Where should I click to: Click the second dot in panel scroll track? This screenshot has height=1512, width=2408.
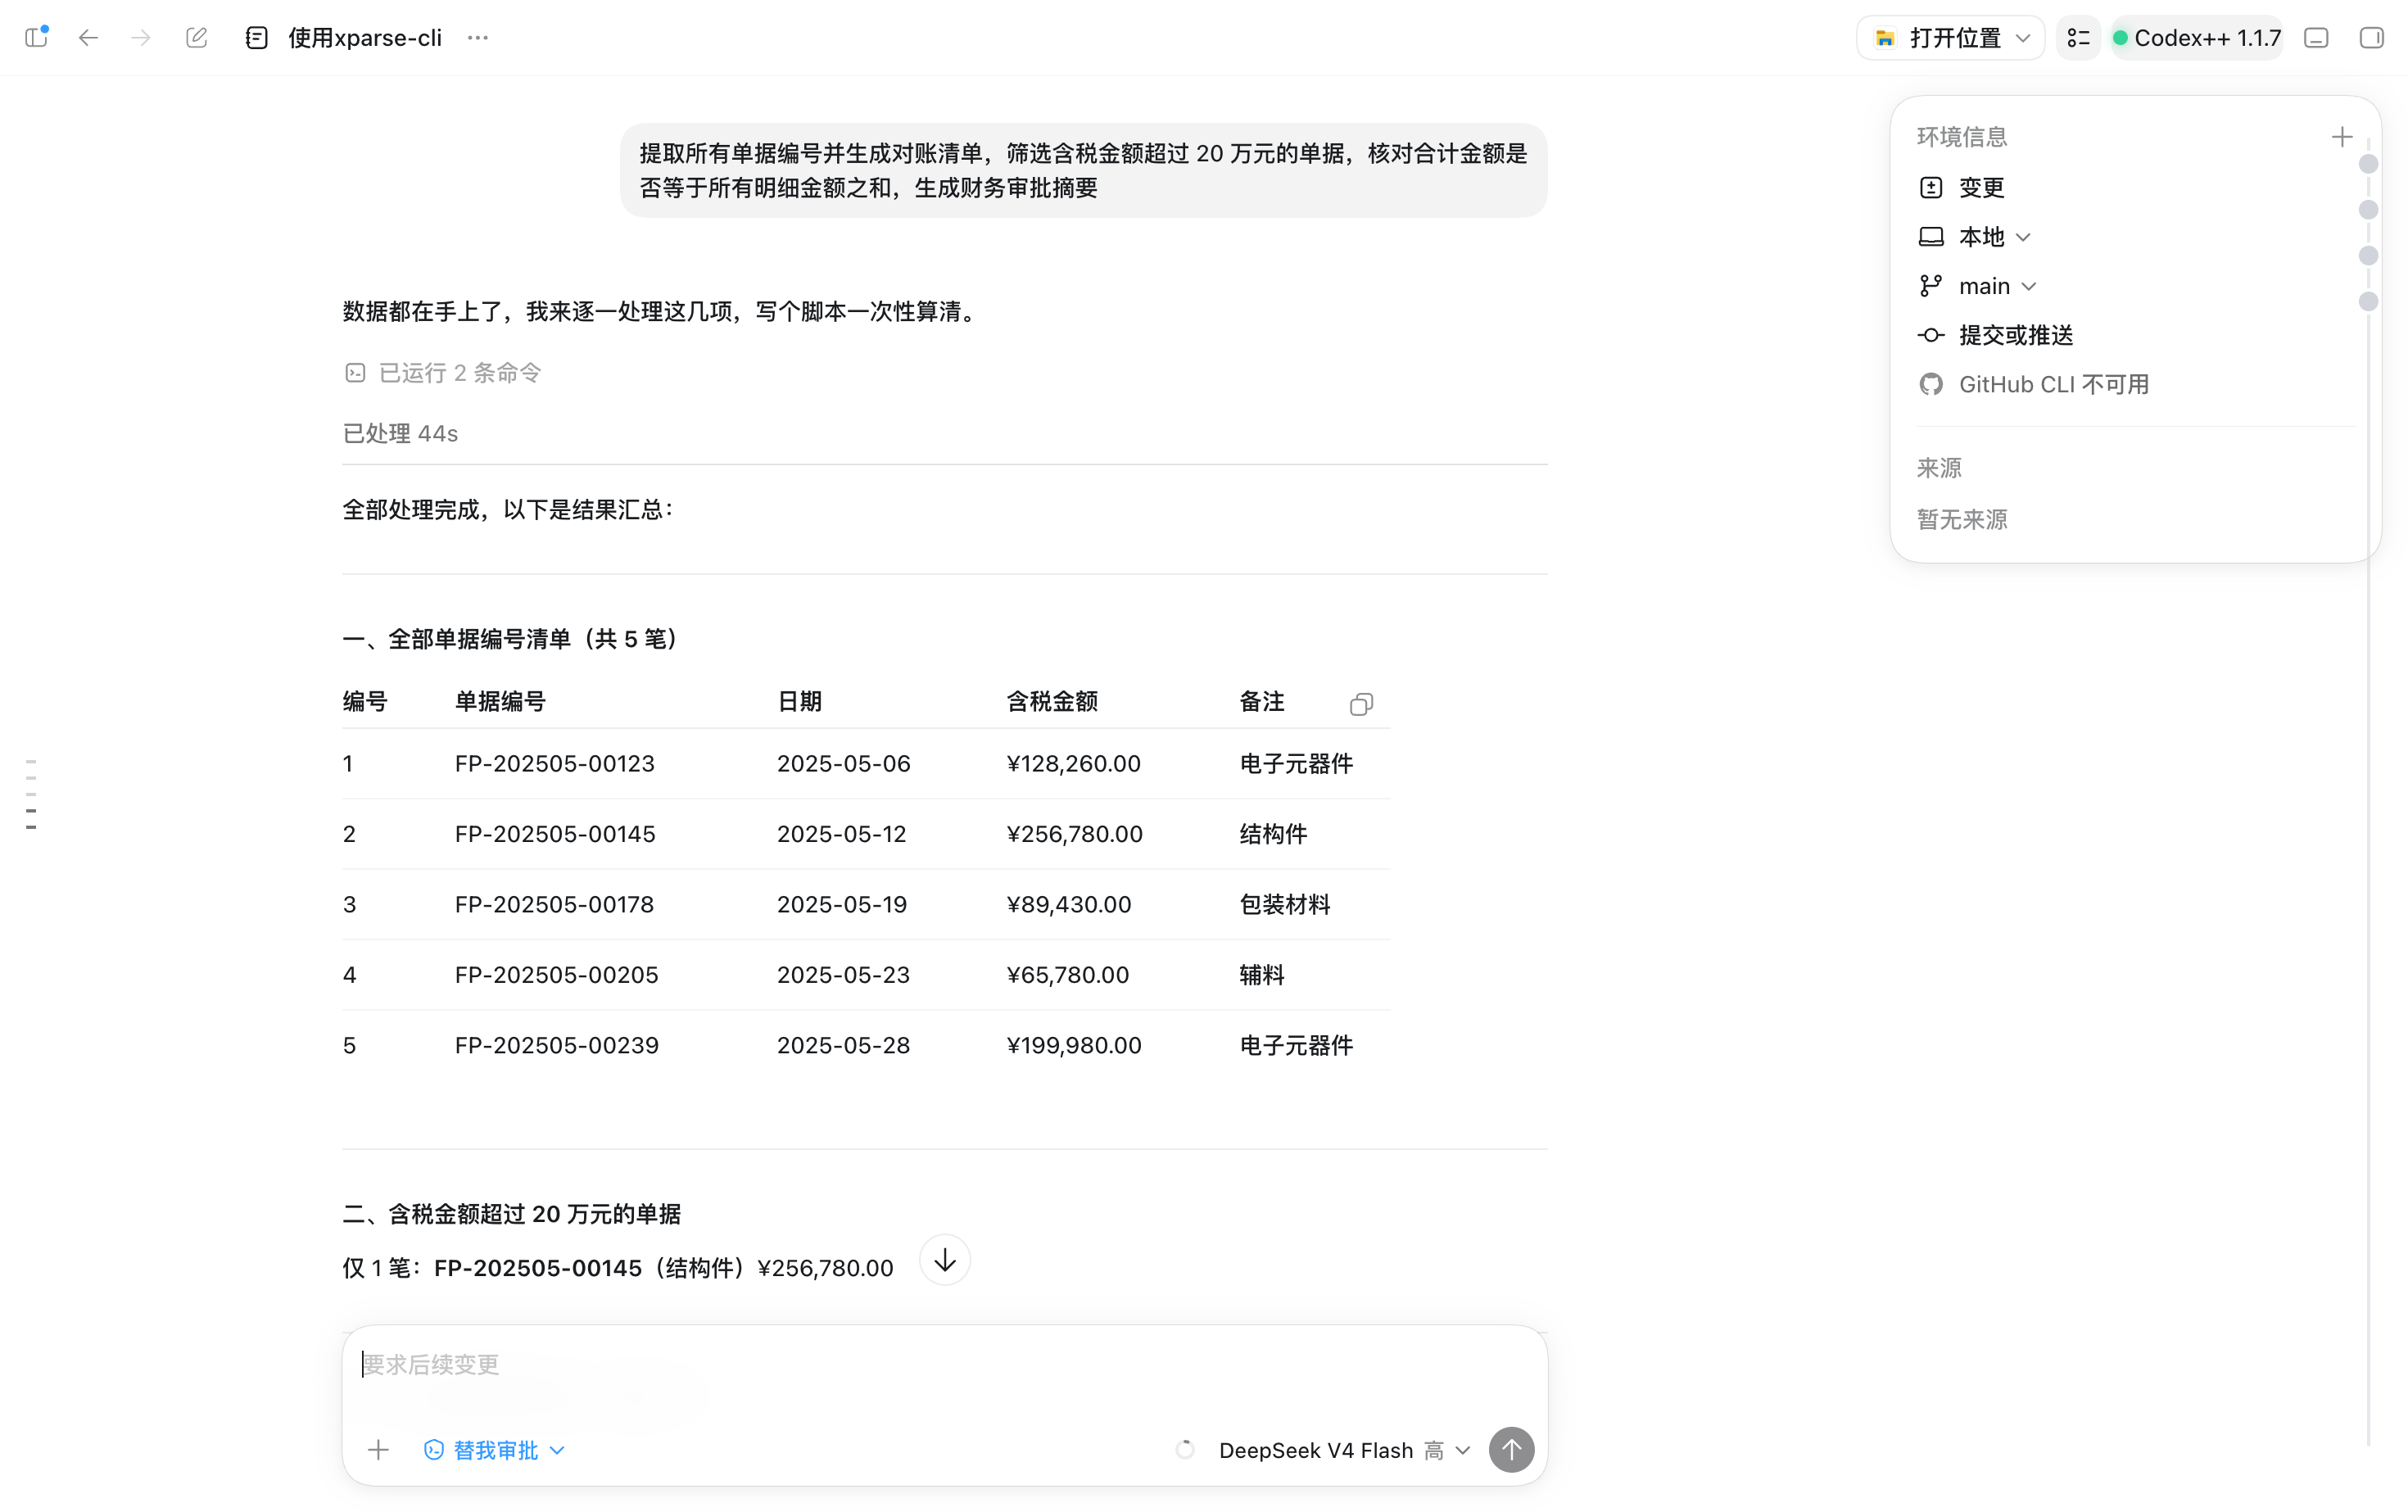[2368, 210]
